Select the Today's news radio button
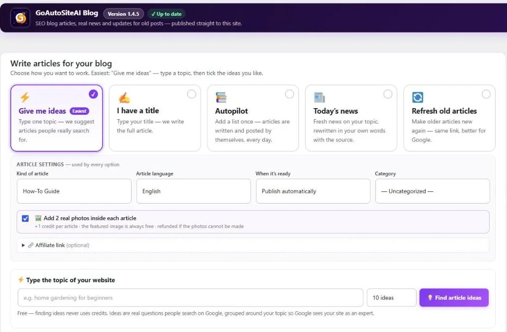 pos(388,94)
